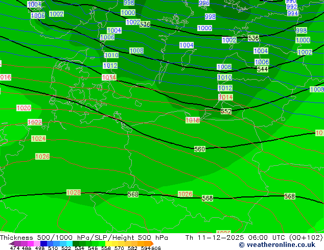Click the forecast date 'Th 11-12-2025 06:00 UTC'
Image resolution: width=324 pixels, height=250 pixels.
point(236,238)
